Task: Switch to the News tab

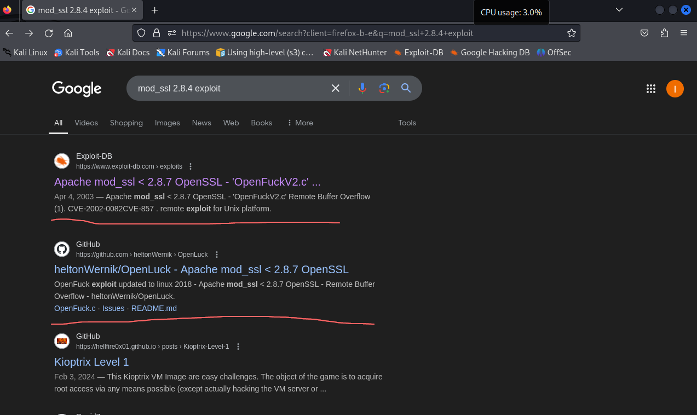Action: (201, 123)
